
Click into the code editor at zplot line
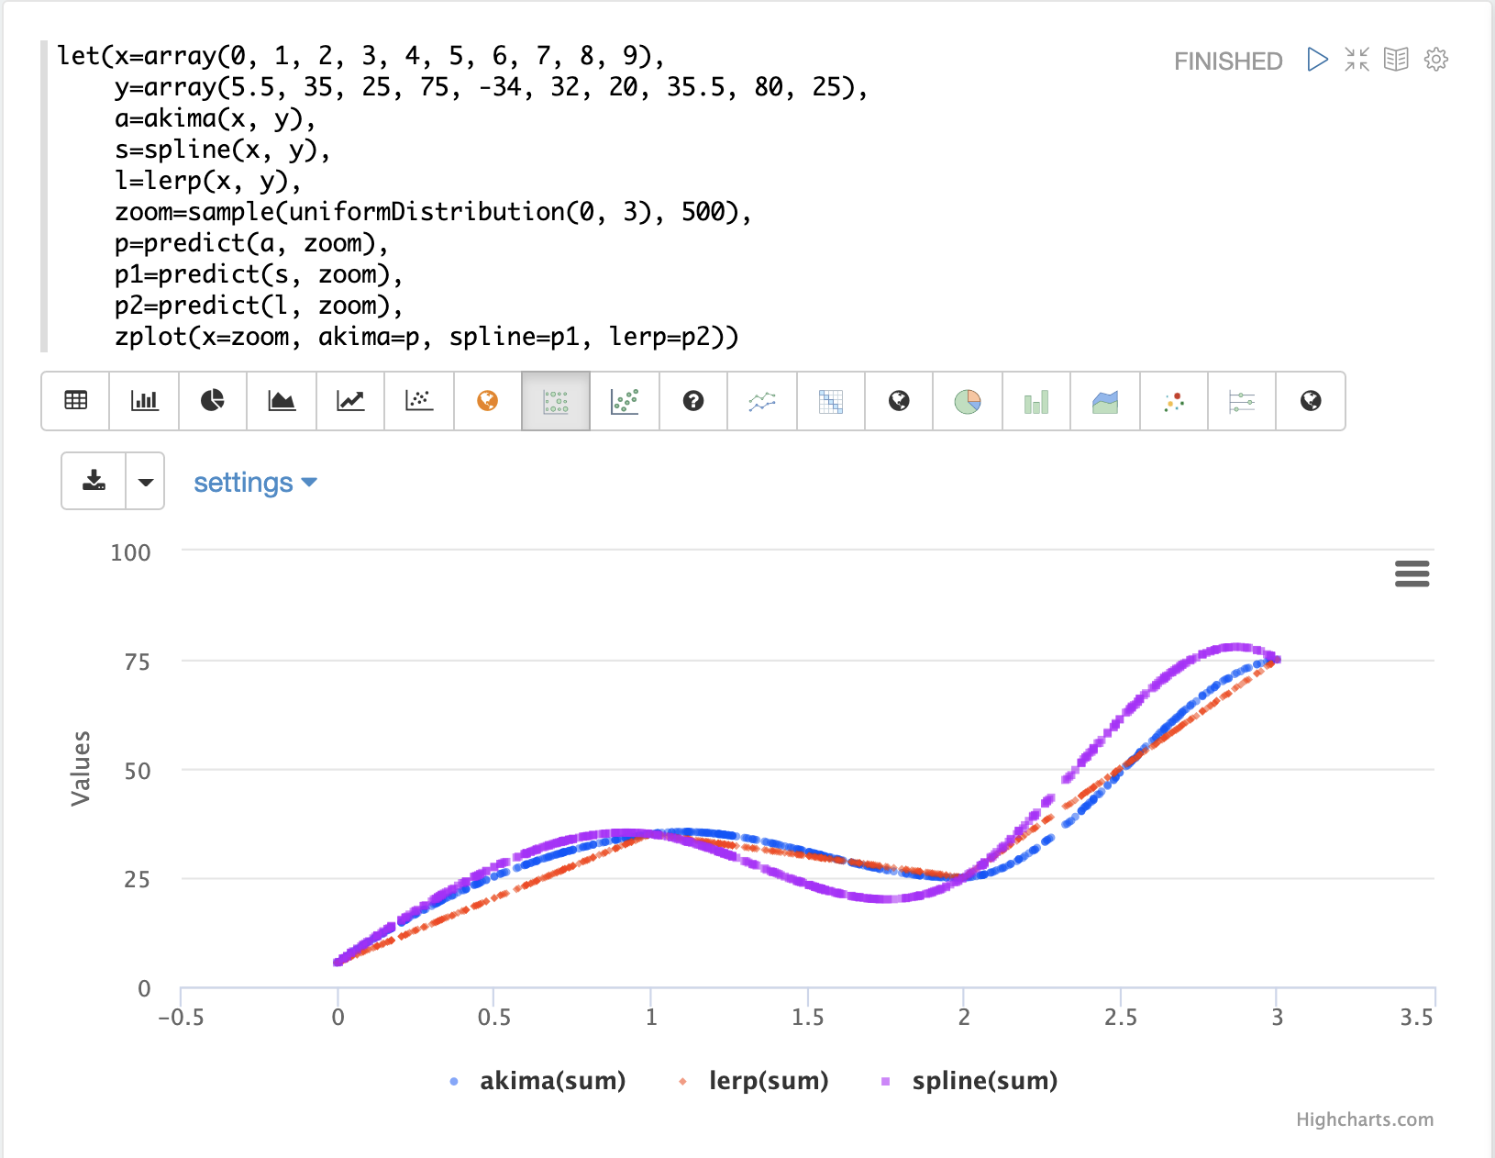coord(426,337)
